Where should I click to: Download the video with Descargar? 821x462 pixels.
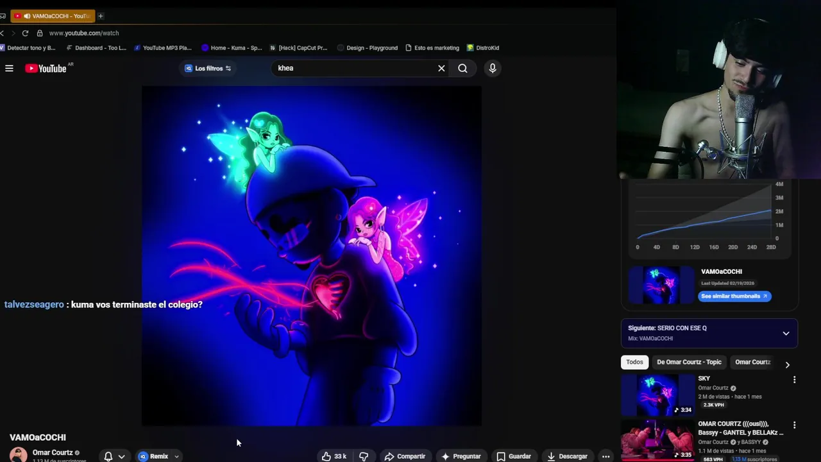coord(567,456)
